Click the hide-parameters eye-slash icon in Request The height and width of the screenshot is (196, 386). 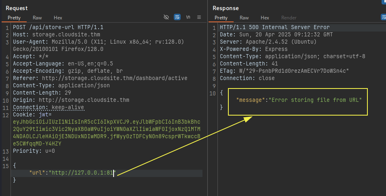tap(166, 17)
